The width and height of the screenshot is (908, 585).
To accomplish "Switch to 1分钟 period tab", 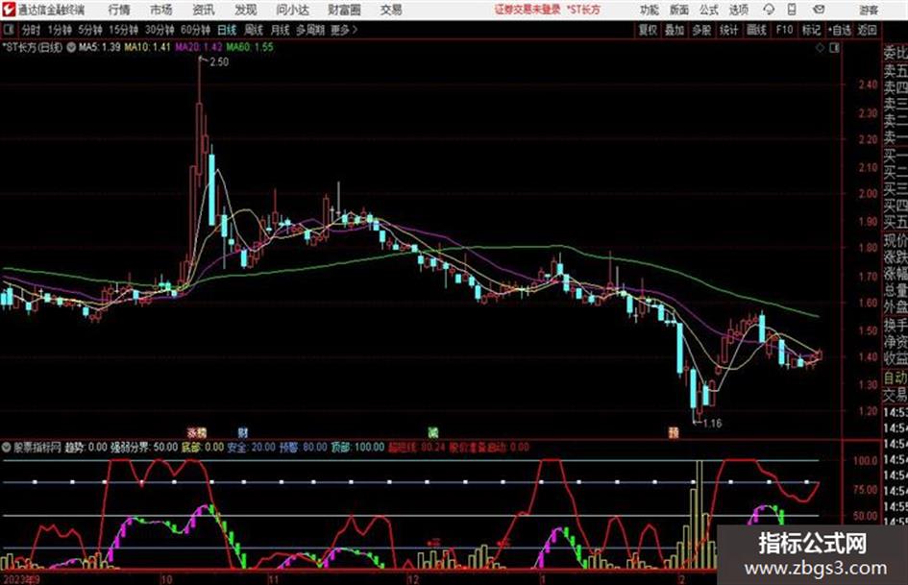I will pos(60,30).
